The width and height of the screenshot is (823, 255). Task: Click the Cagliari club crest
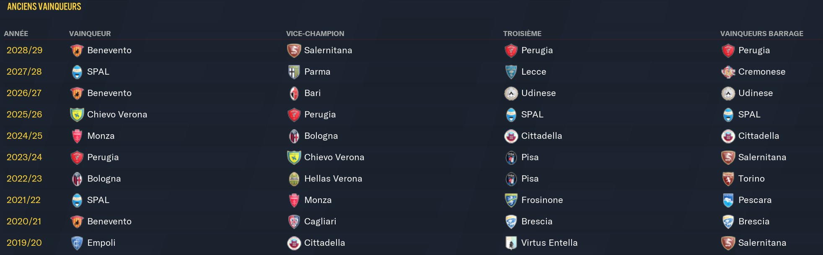(294, 221)
